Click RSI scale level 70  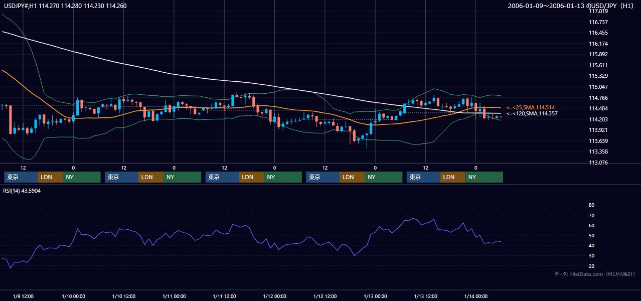click(x=591, y=215)
